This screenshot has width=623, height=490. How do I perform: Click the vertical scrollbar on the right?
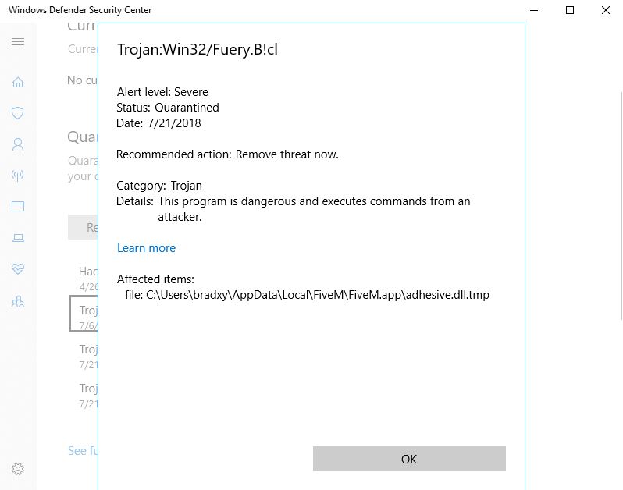coord(621,206)
